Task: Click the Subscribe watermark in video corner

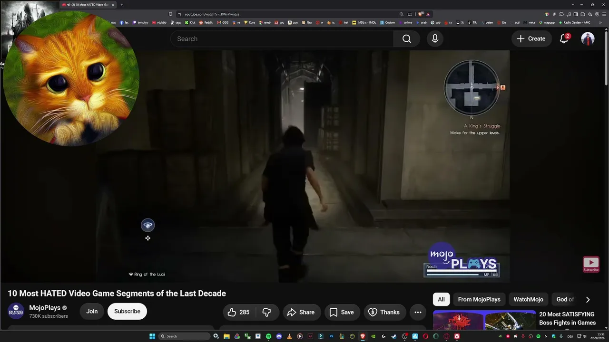Action: 591,264
